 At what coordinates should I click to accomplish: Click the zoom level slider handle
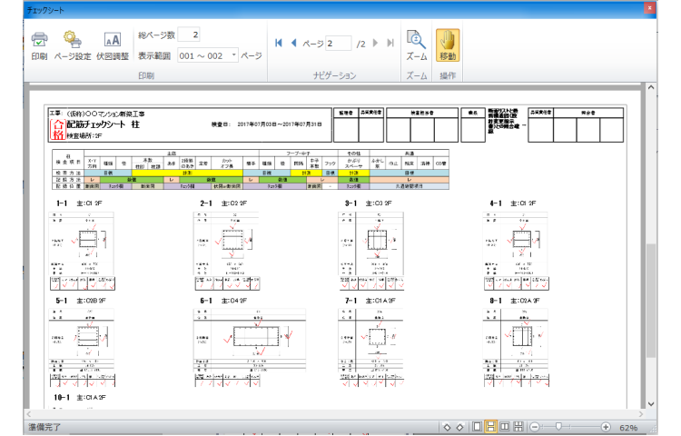(560, 427)
